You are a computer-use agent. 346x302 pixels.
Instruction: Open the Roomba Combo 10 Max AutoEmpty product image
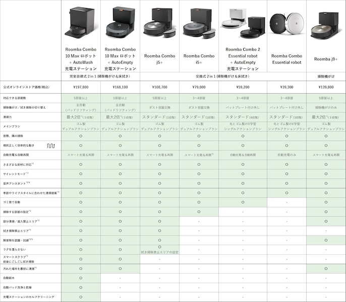(120, 22)
